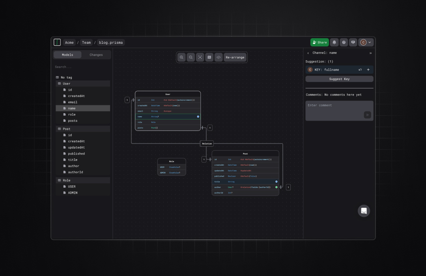Select updatedAt field in sidebar
Viewport: 426px width, 276px height.
pyautogui.click(x=83, y=147)
